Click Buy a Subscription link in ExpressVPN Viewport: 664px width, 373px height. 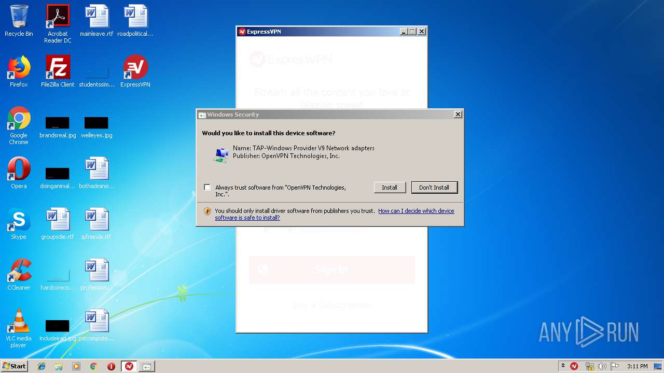tap(332, 305)
